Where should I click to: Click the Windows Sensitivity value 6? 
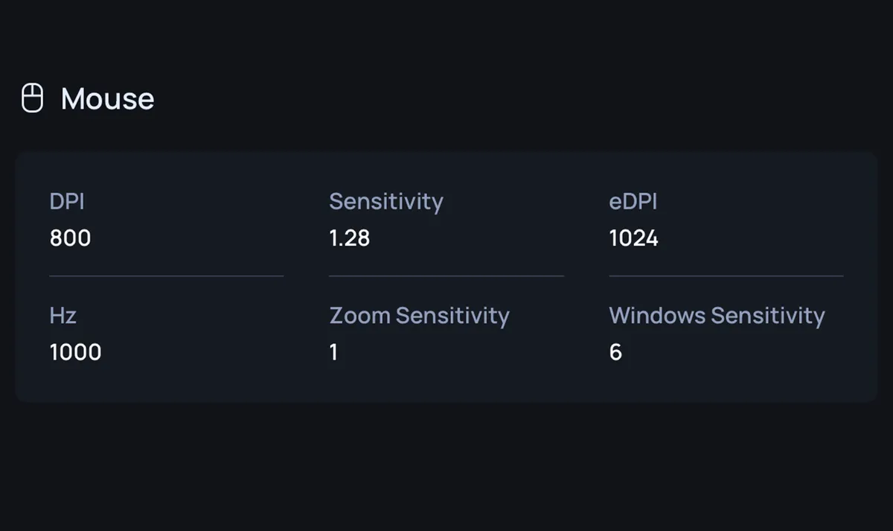(x=615, y=352)
